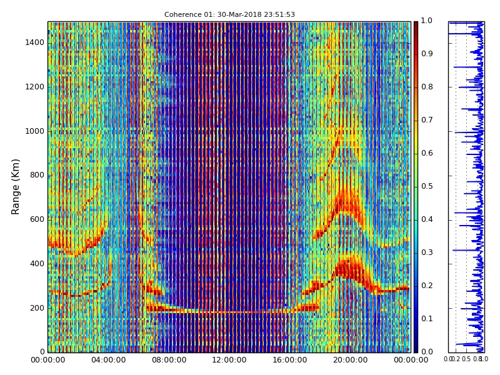This screenshot has width=500, height=375.
Task: Pick the 0.9 colorbar tick label
Action: click(427, 54)
